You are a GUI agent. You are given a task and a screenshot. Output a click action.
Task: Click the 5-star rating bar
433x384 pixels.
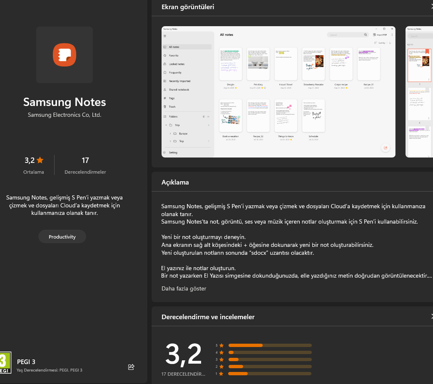tap(270, 345)
